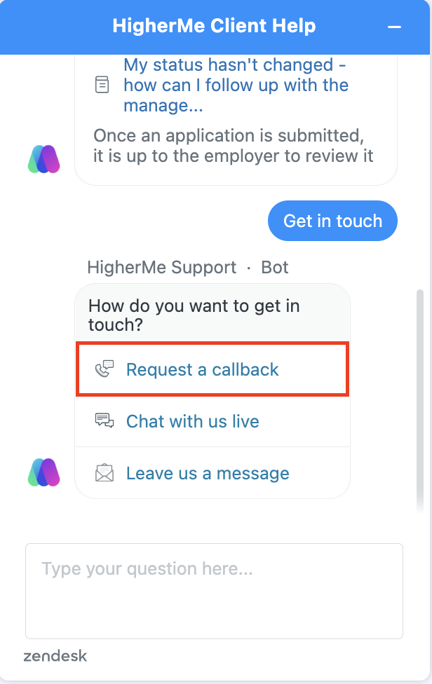The image size is (432, 684).
Task: Select Request a callback option
Action: pos(202,369)
